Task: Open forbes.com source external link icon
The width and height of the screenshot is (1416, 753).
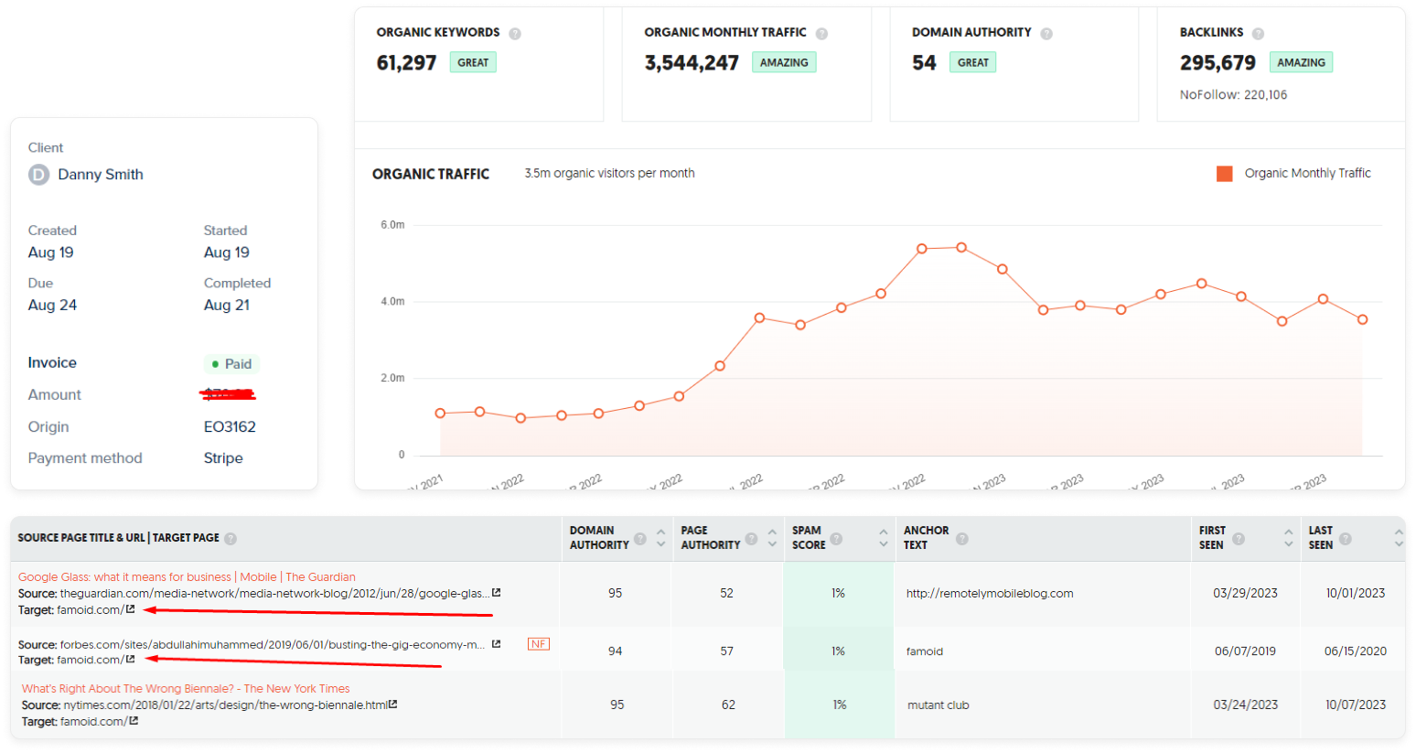Action: click(x=496, y=644)
